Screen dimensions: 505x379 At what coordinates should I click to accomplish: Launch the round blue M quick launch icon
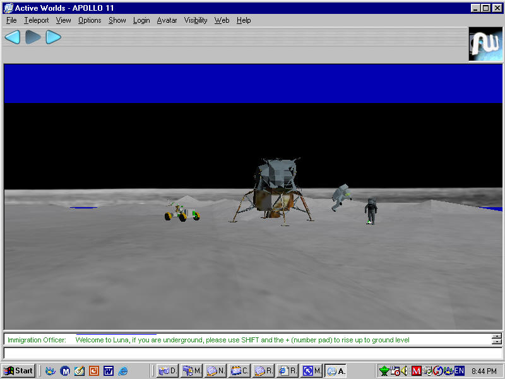[x=65, y=371]
